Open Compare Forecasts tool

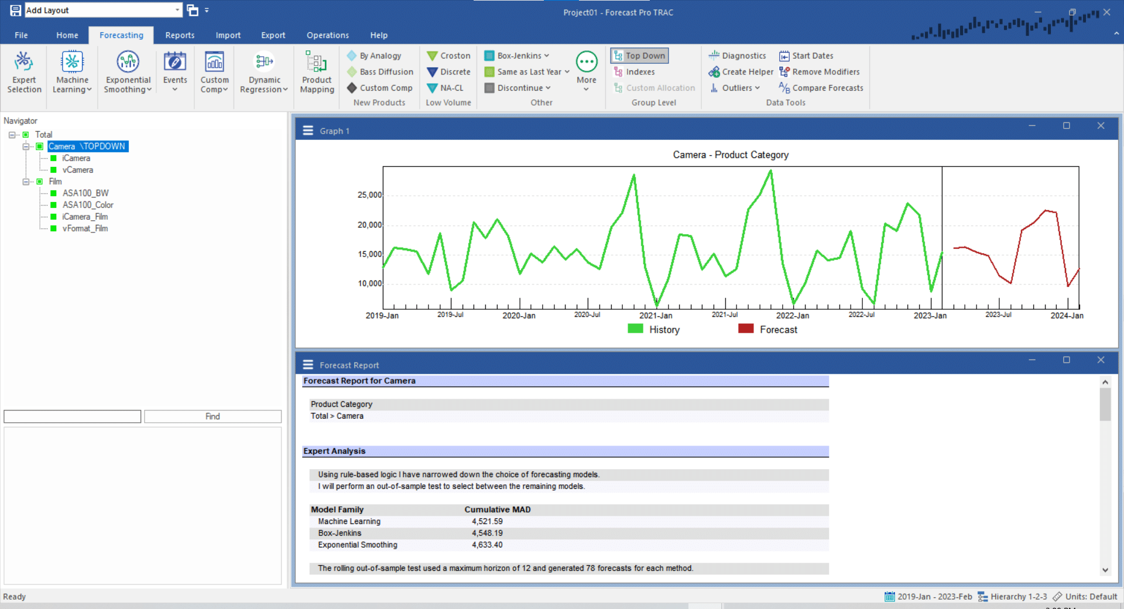coord(821,88)
